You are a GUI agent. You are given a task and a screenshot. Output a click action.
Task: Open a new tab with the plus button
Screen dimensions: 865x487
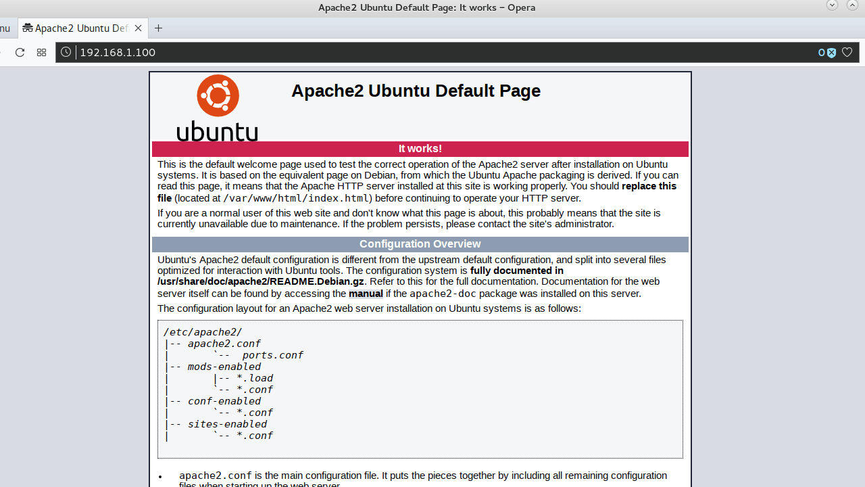click(x=158, y=28)
